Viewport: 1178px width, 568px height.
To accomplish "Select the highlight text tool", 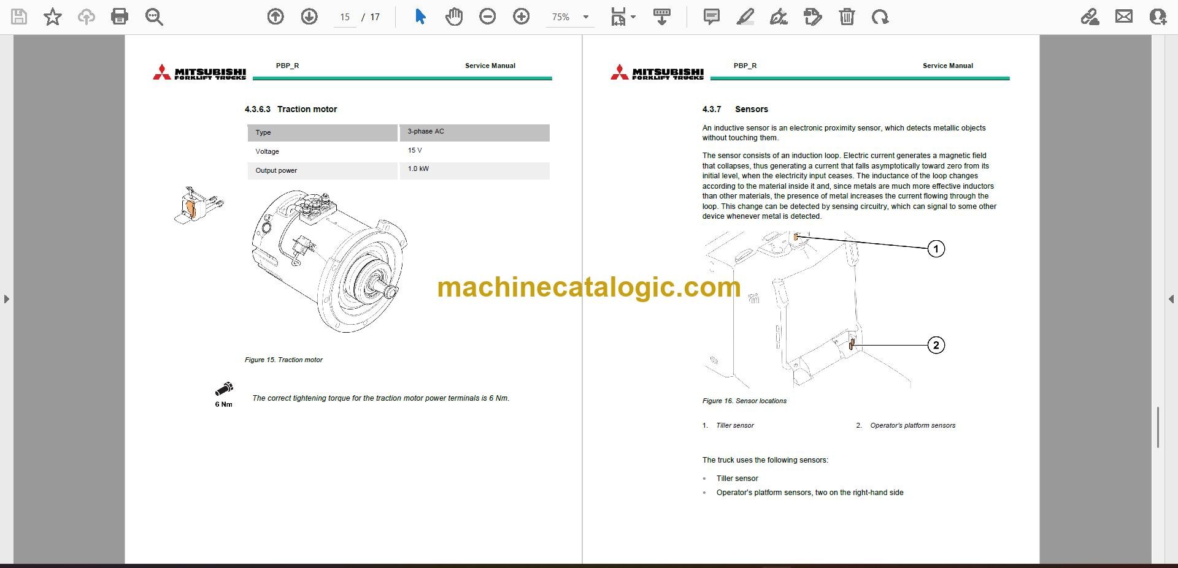I will tap(745, 17).
